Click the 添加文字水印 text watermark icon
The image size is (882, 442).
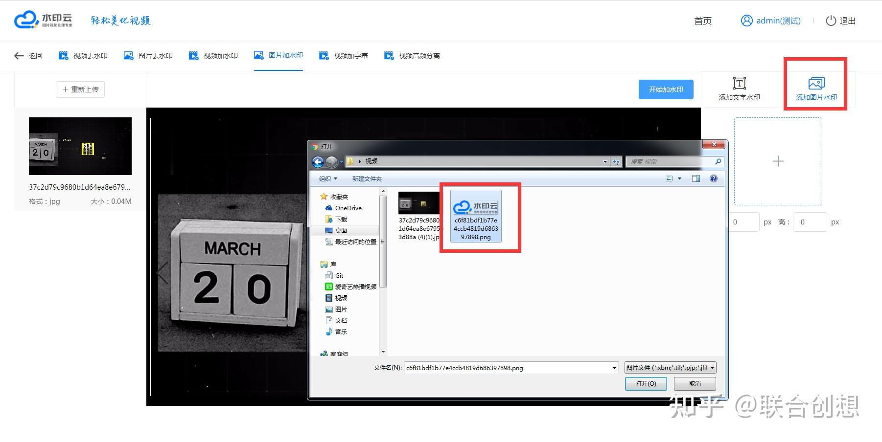739,83
